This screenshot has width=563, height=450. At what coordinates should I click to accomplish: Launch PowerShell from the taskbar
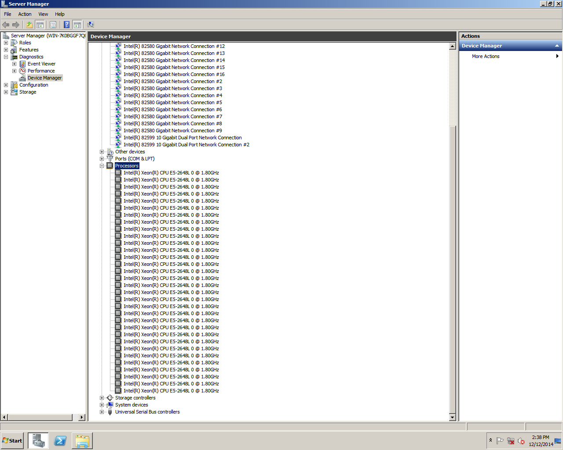tap(60, 440)
